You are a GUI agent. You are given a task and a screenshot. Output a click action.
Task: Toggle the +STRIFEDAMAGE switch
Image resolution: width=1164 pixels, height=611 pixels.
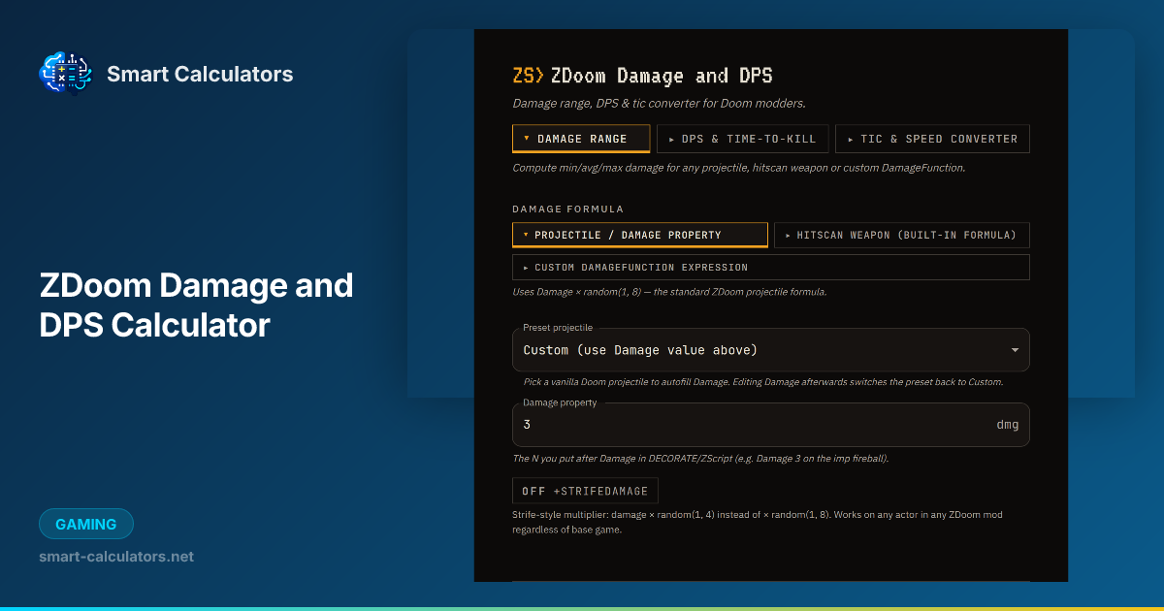585,491
